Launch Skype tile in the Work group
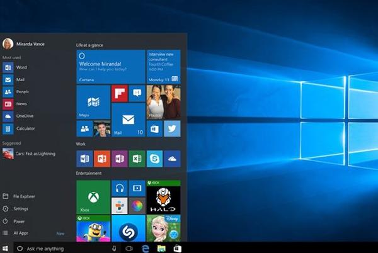 pyautogui.click(x=154, y=159)
